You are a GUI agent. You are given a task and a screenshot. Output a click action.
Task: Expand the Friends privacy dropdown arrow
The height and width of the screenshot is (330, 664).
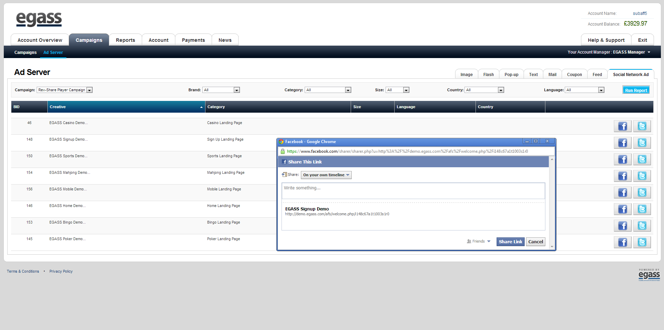(489, 241)
